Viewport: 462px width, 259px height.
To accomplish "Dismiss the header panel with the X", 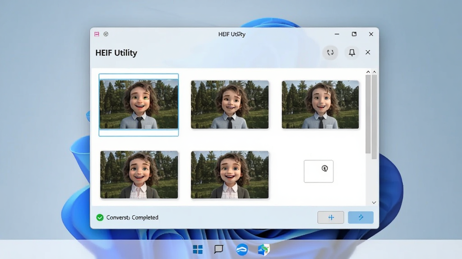I will coord(368,52).
